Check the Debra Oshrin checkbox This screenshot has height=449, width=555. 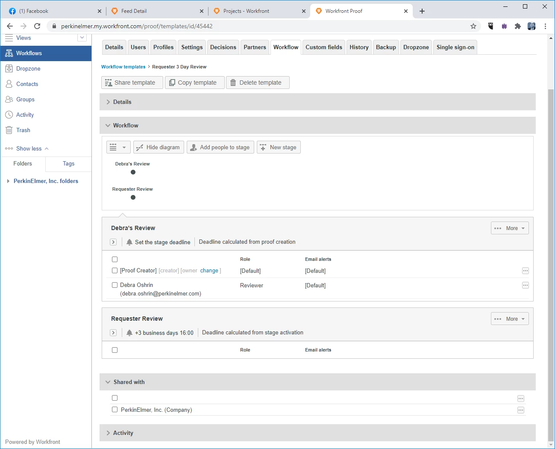click(115, 285)
